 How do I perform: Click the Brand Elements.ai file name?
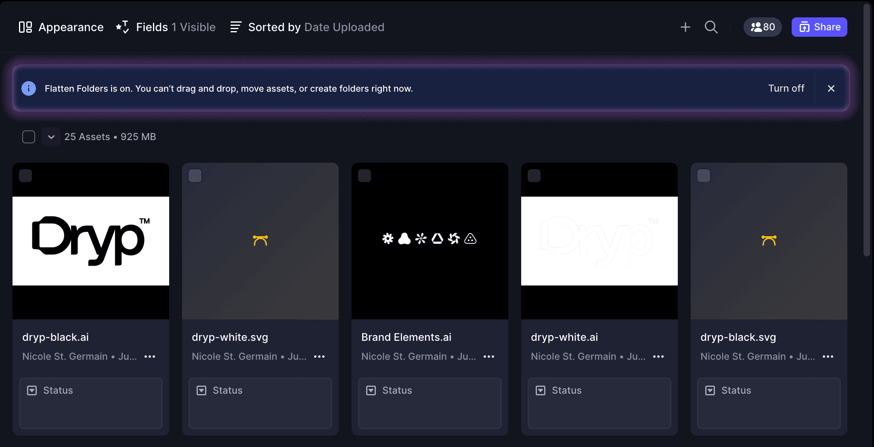pyautogui.click(x=406, y=337)
